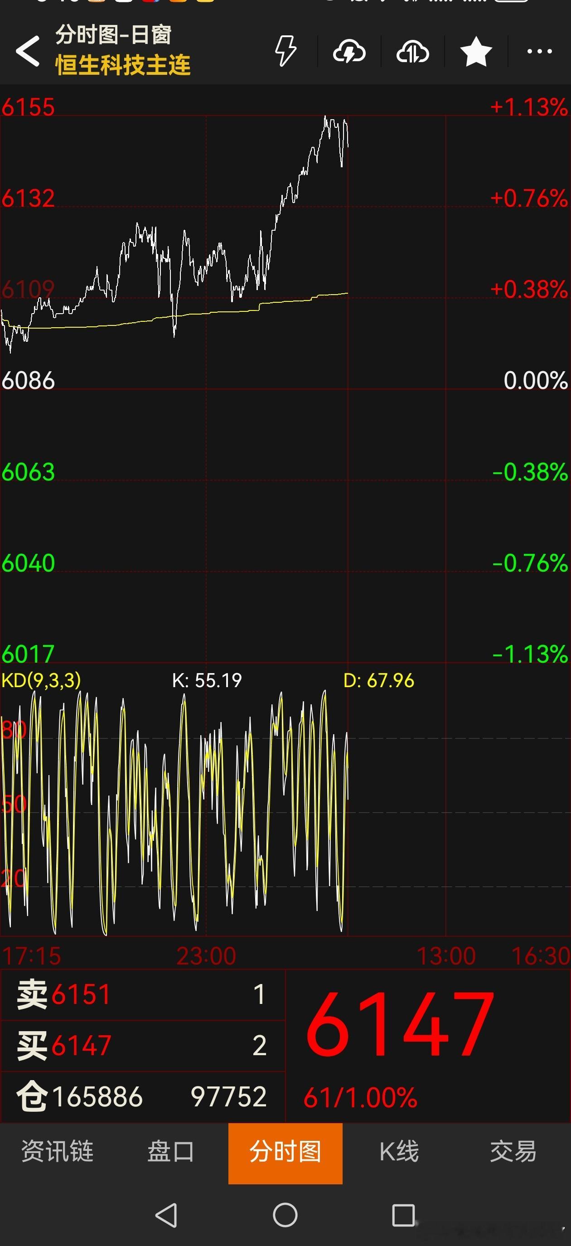Tap the 61/1.00% change value
The width and height of the screenshot is (571, 1246).
(360, 1097)
